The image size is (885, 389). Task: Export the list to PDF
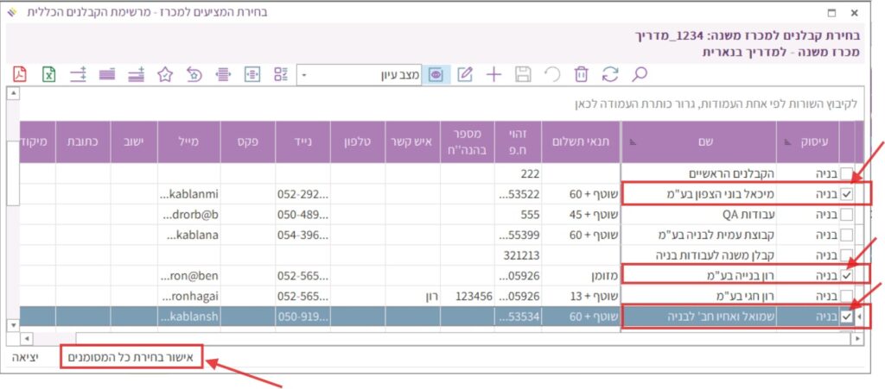(x=19, y=74)
